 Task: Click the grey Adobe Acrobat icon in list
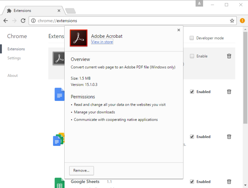tap(59, 58)
